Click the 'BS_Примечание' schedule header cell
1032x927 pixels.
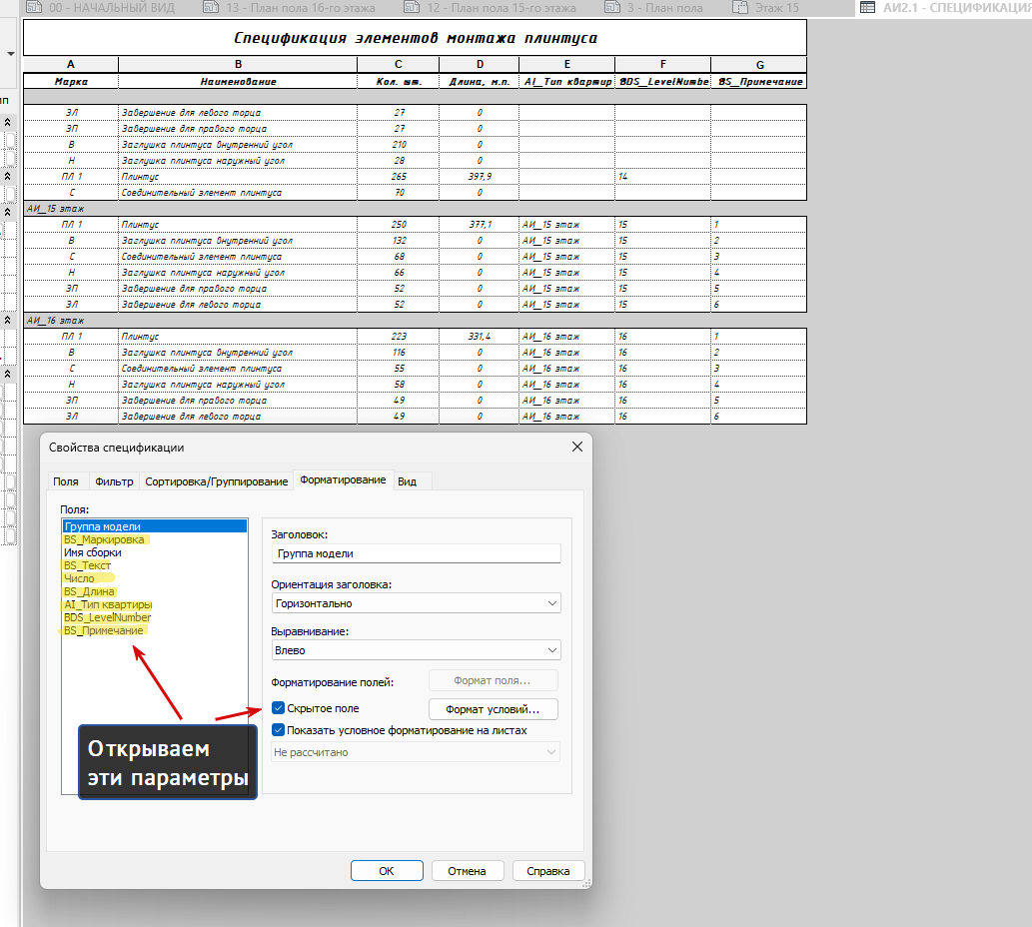pos(759,82)
